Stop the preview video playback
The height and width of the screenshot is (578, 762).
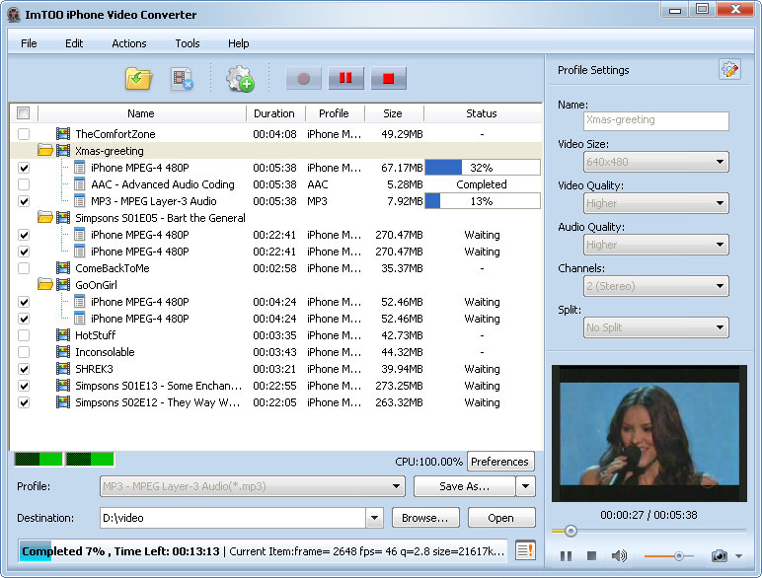click(x=591, y=555)
